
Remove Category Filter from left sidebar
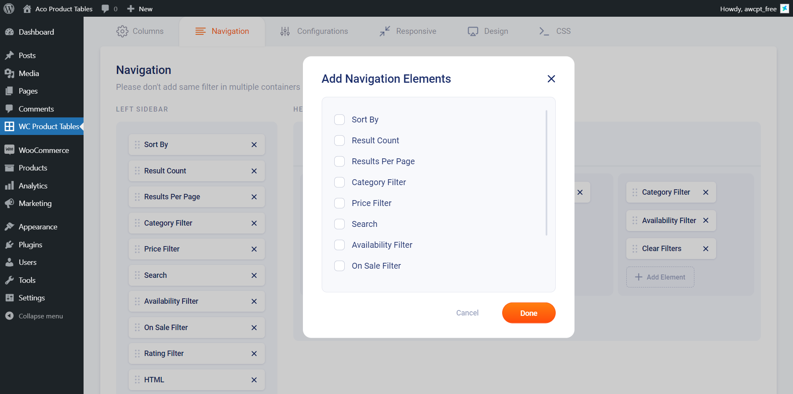pos(254,223)
